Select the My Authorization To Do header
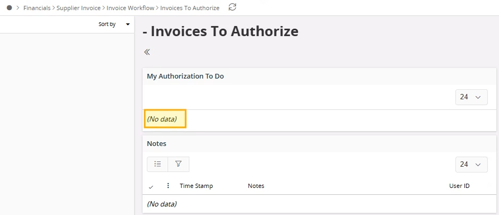The image size is (499, 215). [x=185, y=76]
